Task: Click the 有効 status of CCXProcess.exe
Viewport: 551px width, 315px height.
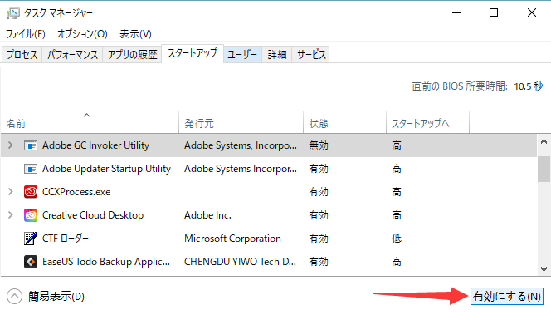Action: tap(319, 192)
